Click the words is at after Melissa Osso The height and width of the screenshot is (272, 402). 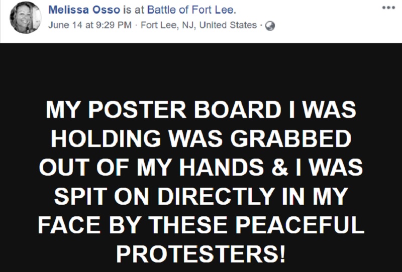point(134,10)
